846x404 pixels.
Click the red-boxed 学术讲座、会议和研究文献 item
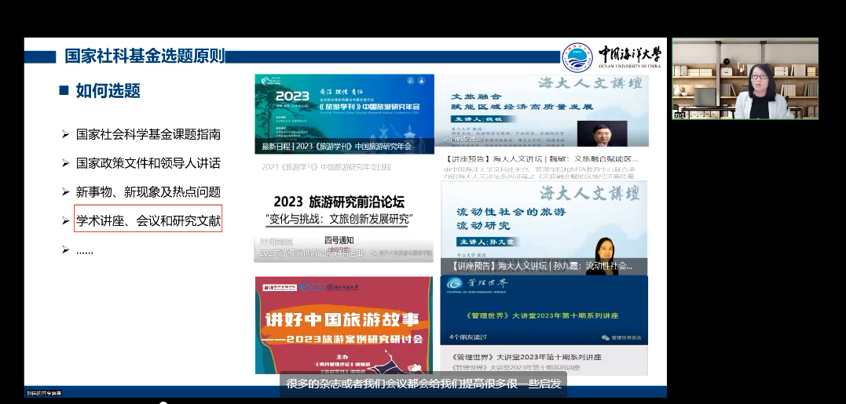tap(148, 221)
